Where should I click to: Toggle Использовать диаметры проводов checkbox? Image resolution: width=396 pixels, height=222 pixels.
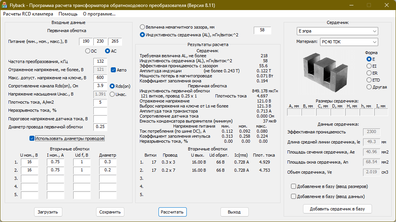coord(32,138)
